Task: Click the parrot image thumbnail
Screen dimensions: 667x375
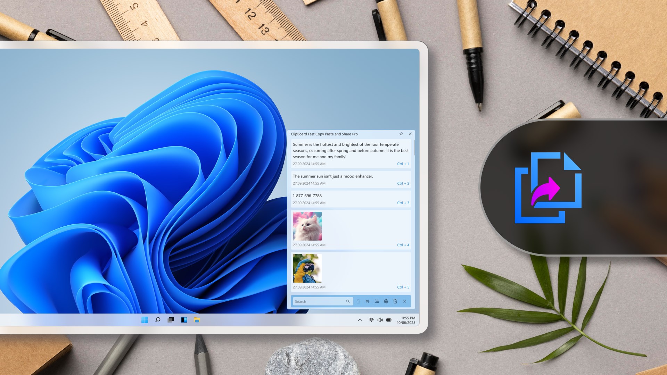Action: [x=307, y=268]
